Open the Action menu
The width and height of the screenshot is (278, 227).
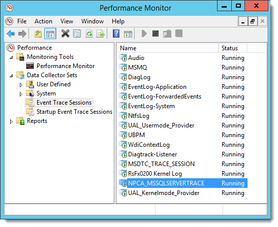pyautogui.click(x=43, y=21)
